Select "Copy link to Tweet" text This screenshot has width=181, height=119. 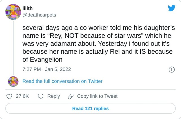click(97, 96)
